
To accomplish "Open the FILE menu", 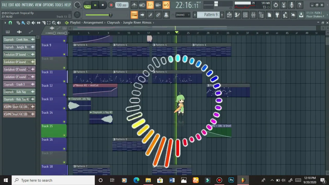I will (4, 5).
